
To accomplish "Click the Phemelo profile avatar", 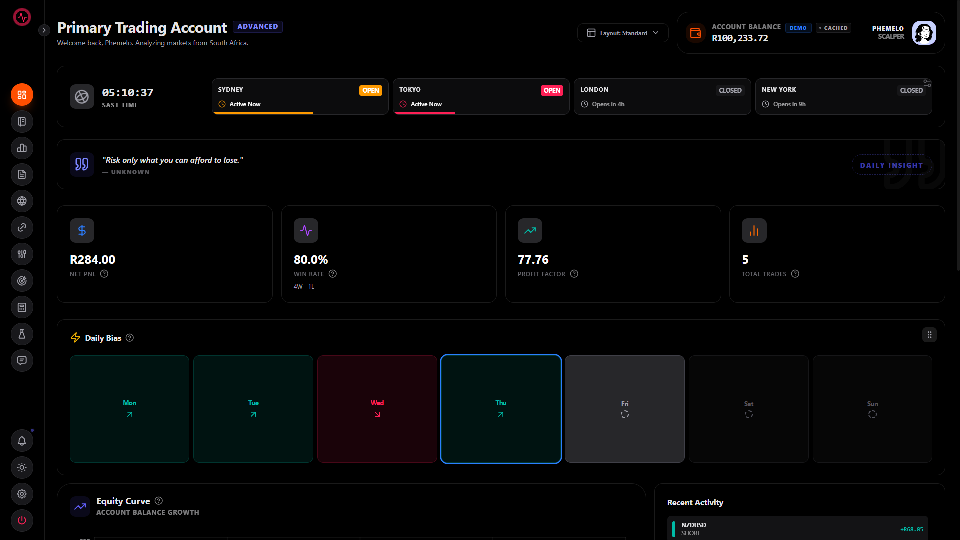I will point(924,33).
